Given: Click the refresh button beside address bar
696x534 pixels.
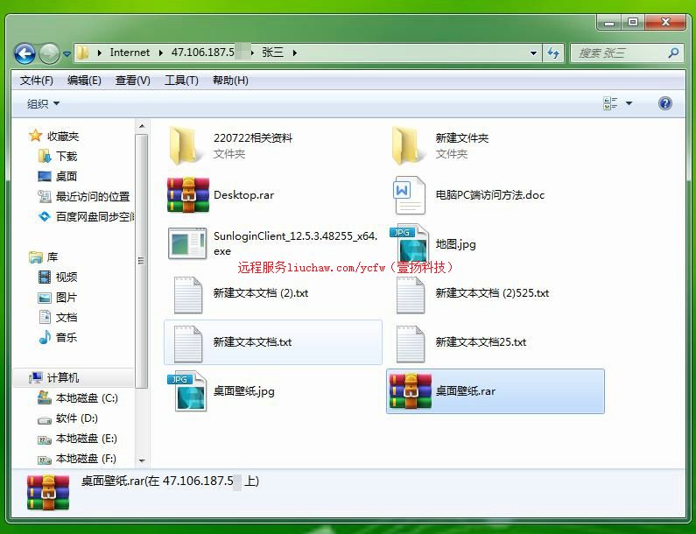Looking at the screenshot, I should (553, 53).
